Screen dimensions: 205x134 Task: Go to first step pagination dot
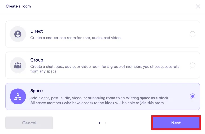click(x=99, y=123)
